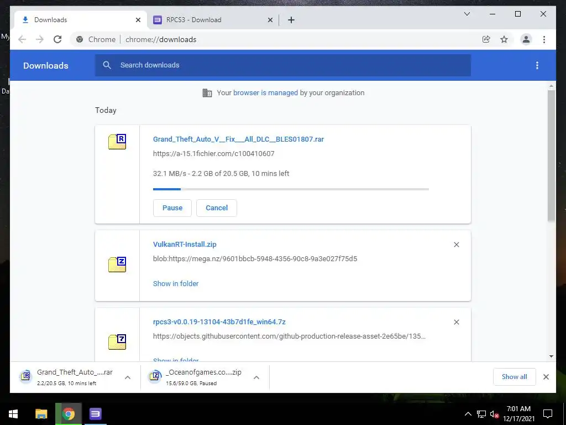
Task: Open RPCS3 from the taskbar
Action: point(95,414)
